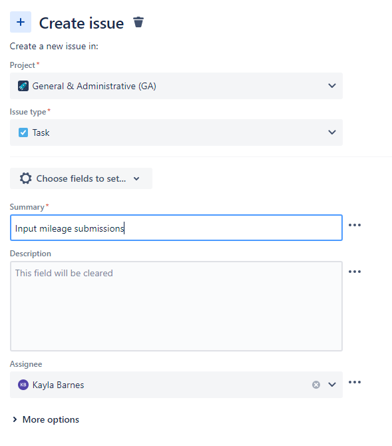Open the Project dropdown chevron

pos(332,86)
